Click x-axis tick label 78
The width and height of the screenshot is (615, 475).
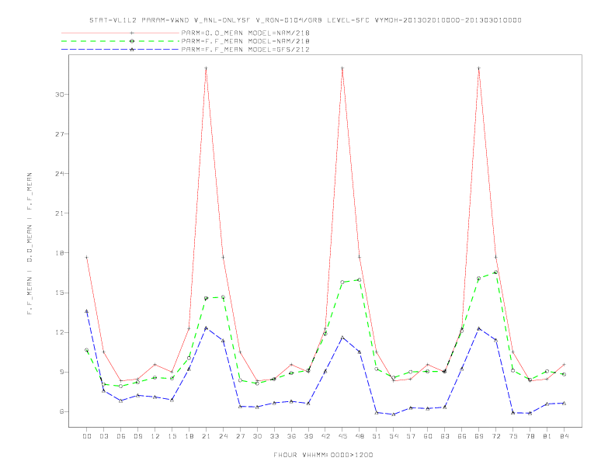click(530, 436)
